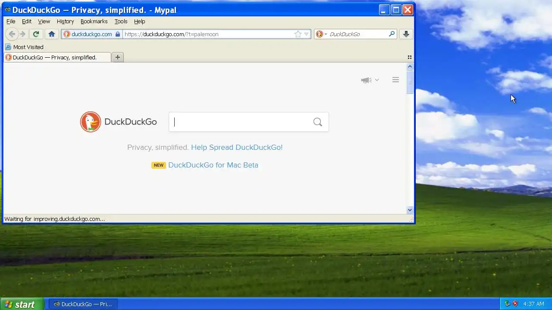Click the URL text in the address bar
Screen dimensions: 552x310
click(x=172, y=34)
